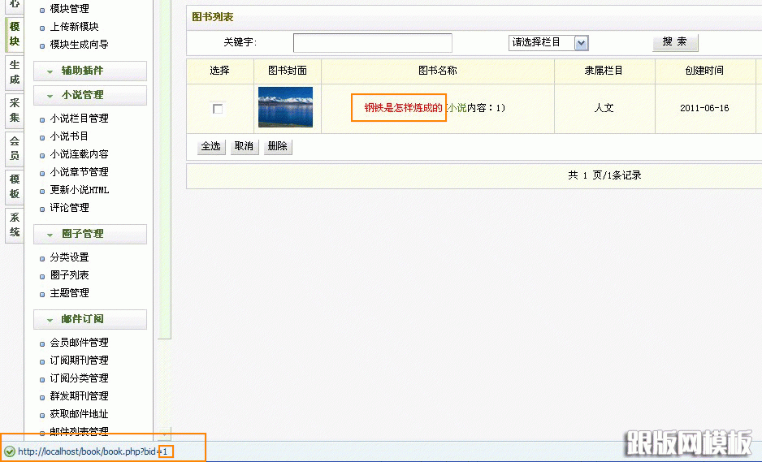The width and height of the screenshot is (762, 462).
Task: Tick the checkbox for 钢铁是怎样炼成的 row
Action: (218, 108)
